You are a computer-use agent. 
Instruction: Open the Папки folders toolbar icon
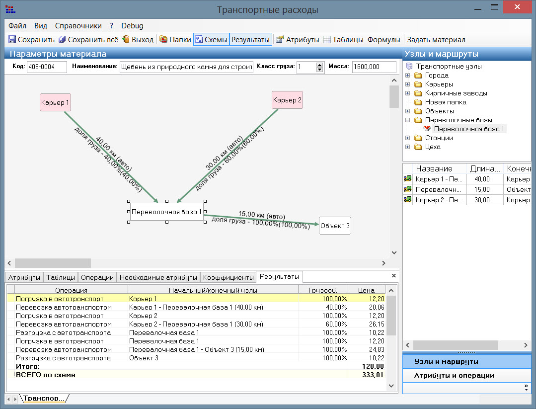pyautogui.click(x=163, y=40)
